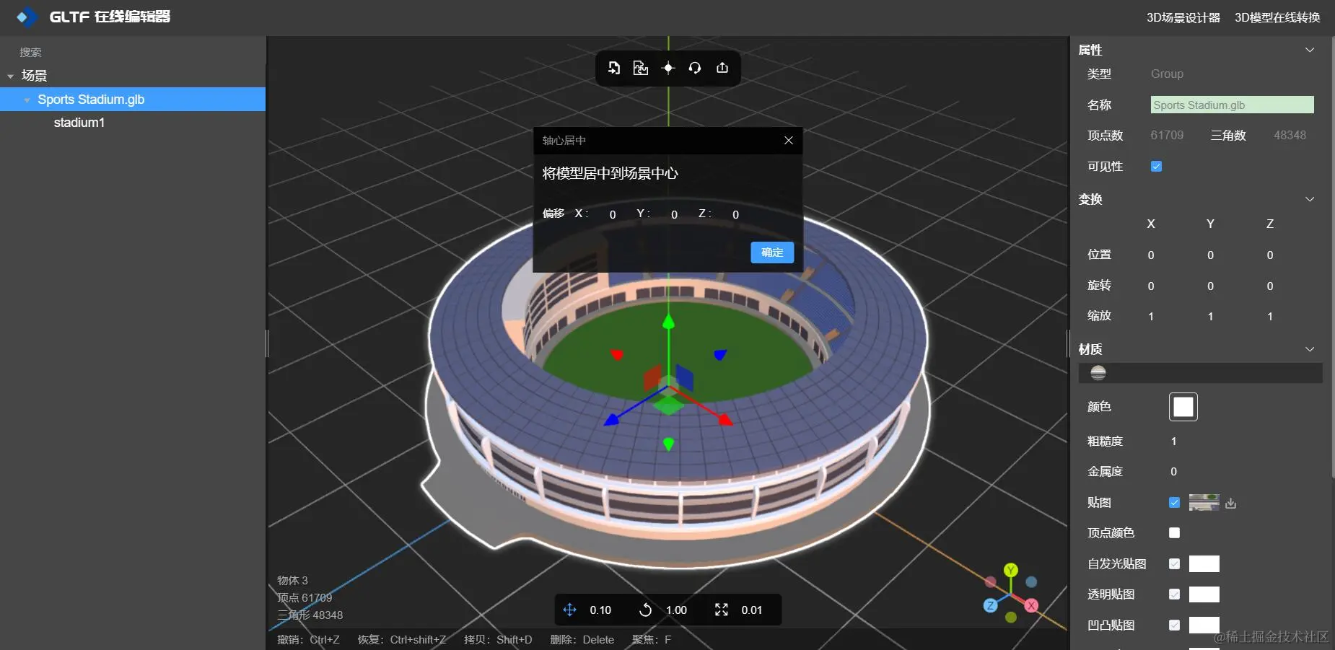Click the green Y axis gizmo ball

click(x=1011, y=570)
